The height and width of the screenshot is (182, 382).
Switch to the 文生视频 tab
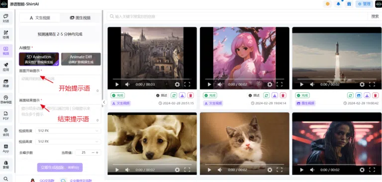click(x=40, y=18)
